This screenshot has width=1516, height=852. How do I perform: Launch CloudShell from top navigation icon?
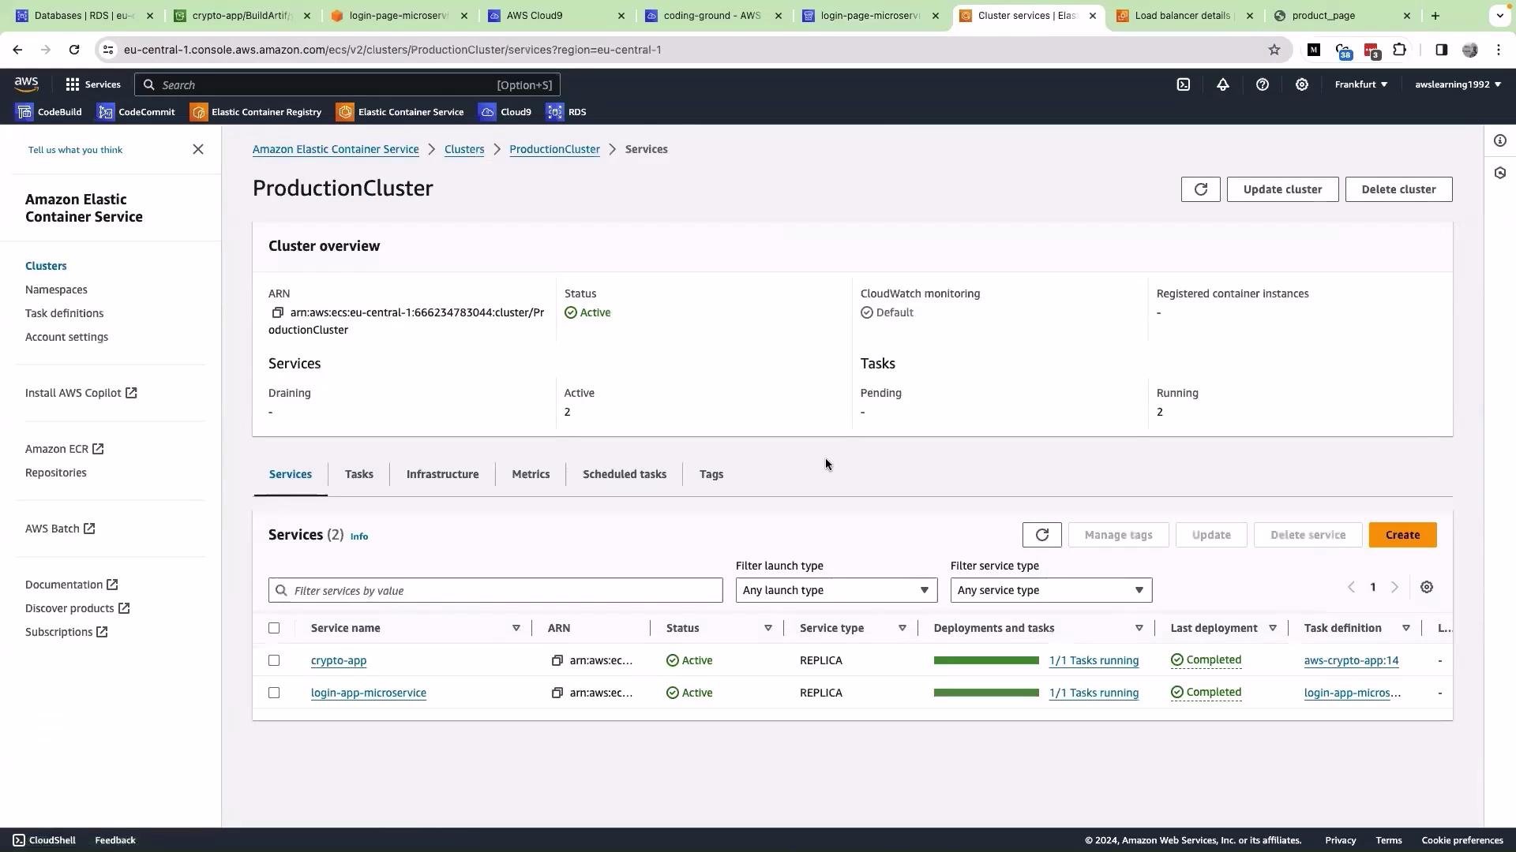[1183, 84]
